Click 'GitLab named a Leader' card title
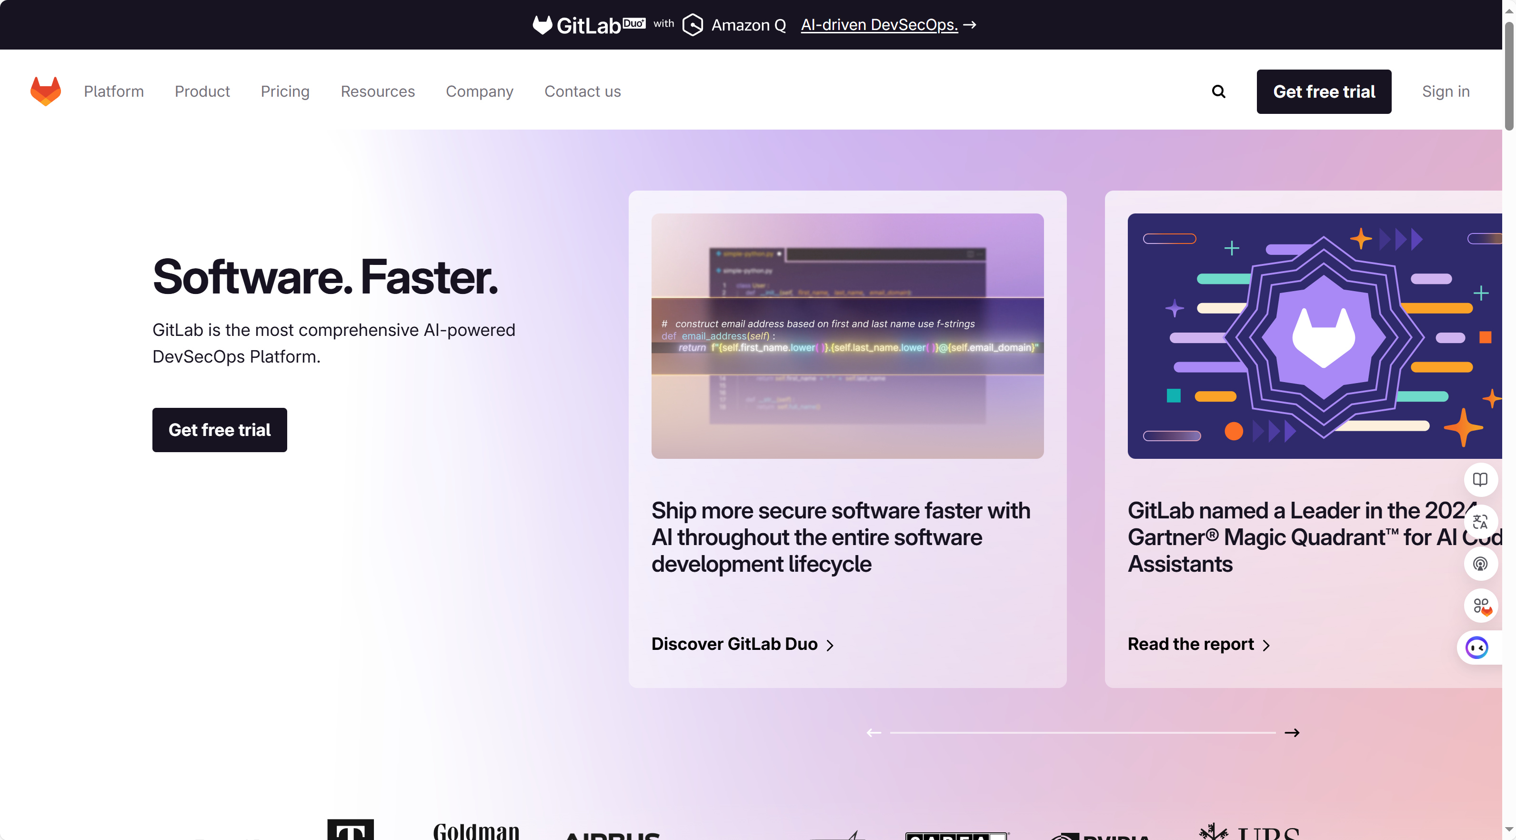The image size is (1516, 840). pyautogui.click(x=1315, y=537)
